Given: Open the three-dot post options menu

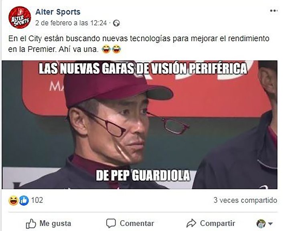Looking at the screenshot, I should (x=274, y=10).
